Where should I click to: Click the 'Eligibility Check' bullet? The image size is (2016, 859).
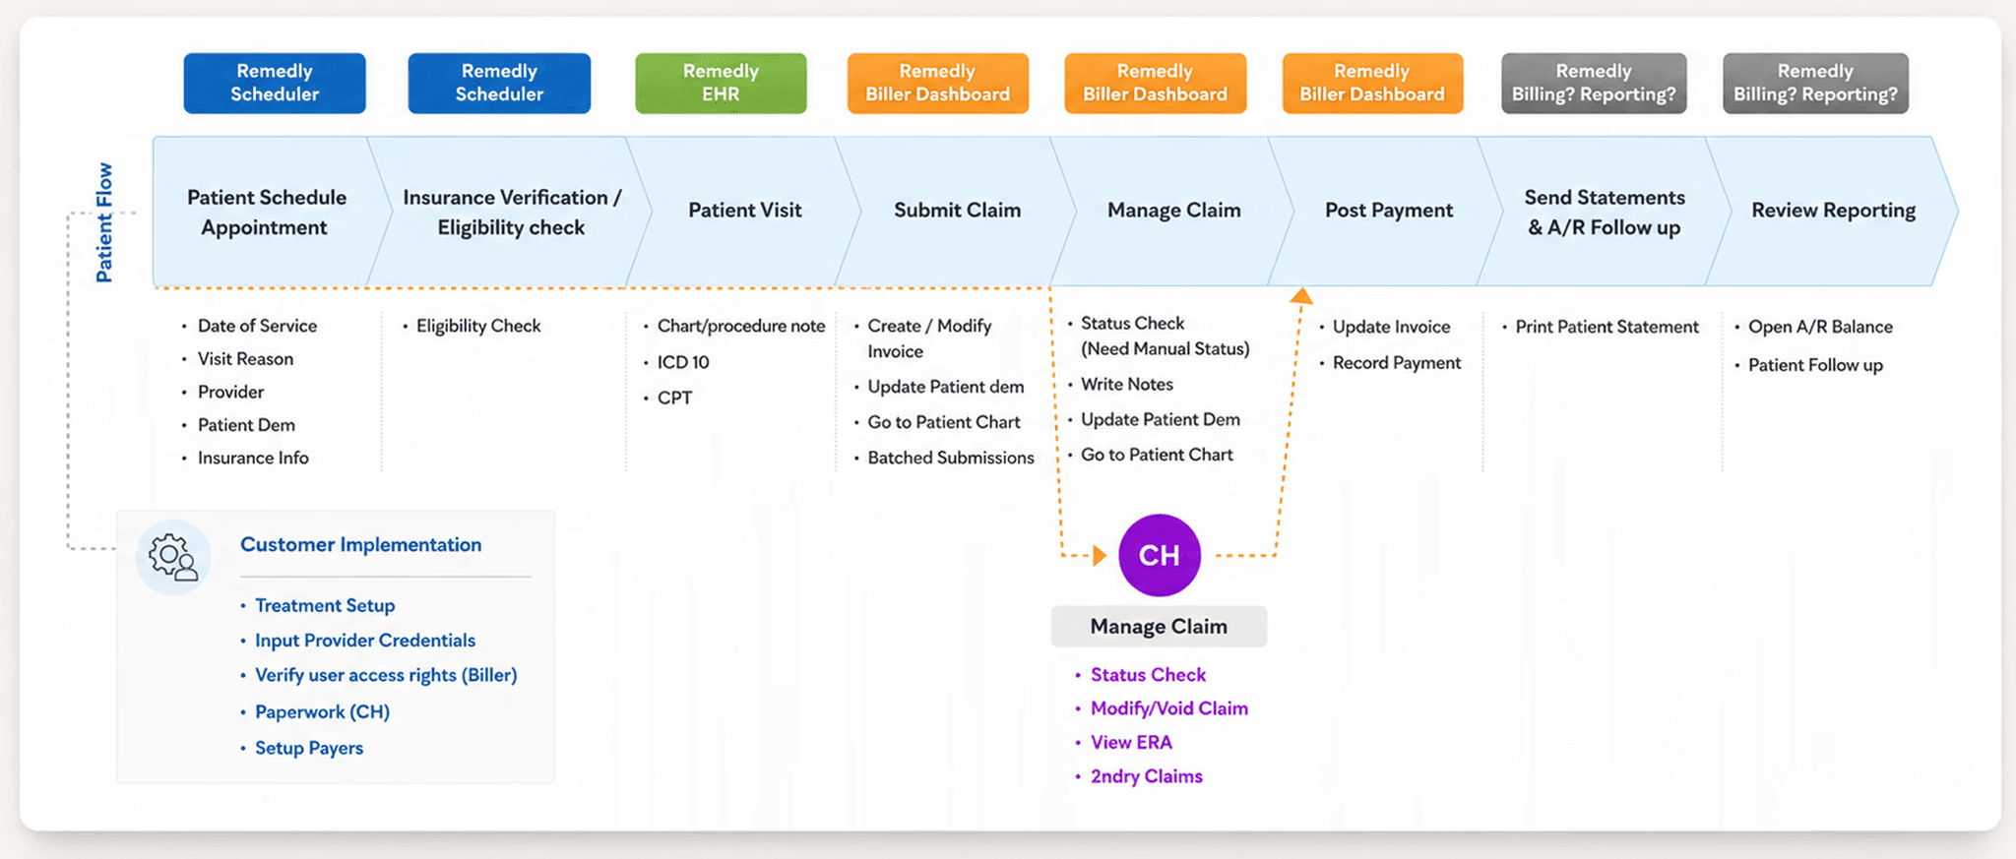point(478,326)
